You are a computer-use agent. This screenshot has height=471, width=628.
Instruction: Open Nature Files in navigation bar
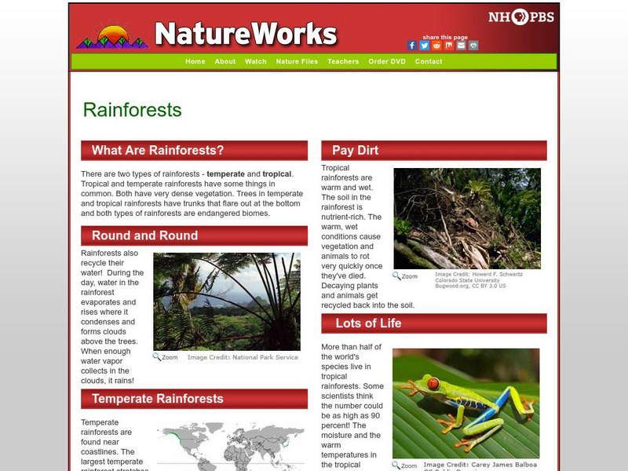point(297,61)
